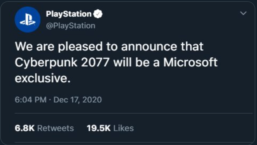
Task: Open the PlayStation display name link
Action: pos(69,14)
